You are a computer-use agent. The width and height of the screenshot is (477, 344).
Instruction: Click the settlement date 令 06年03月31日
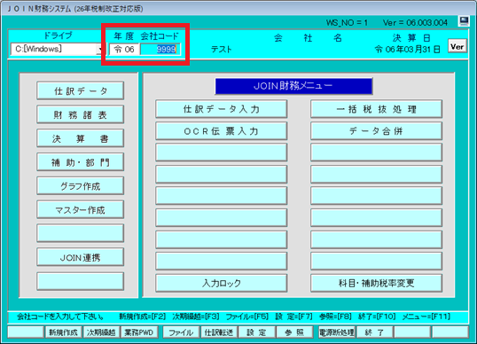coord(407,50)
